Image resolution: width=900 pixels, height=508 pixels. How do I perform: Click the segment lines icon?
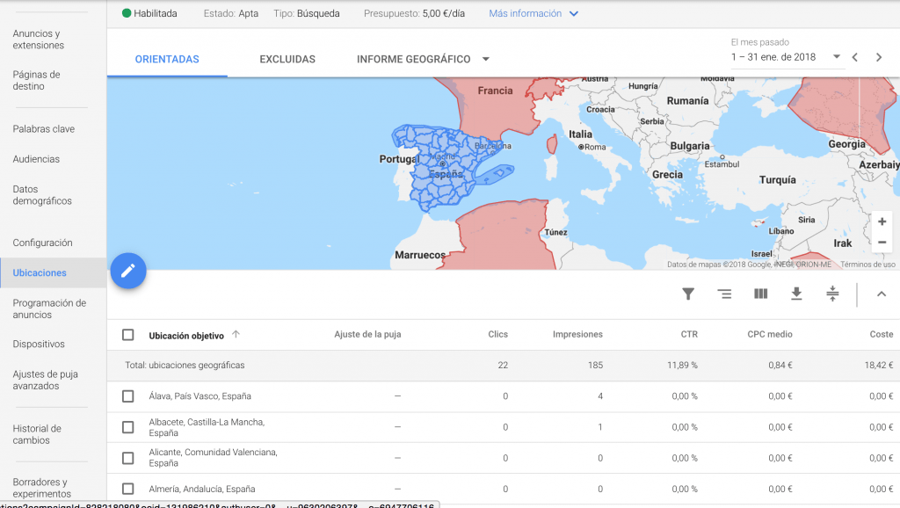[724, 294]
